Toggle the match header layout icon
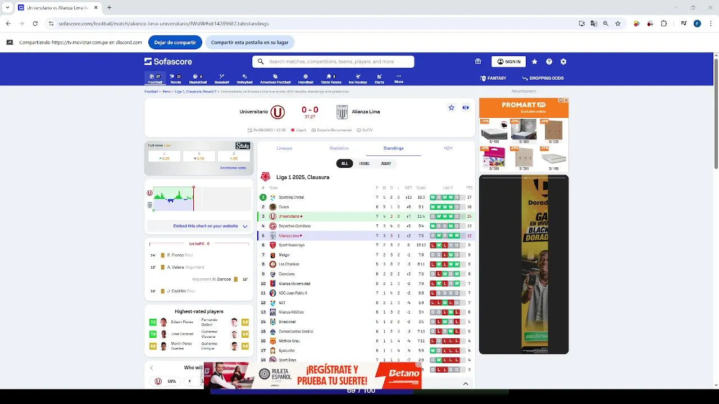This screenshot has width=719, height=404. [466, 108]
